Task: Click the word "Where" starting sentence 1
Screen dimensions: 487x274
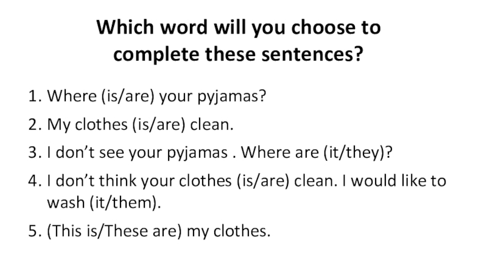Action: (65, 97)
